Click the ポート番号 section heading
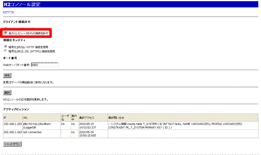This screenshot has height=155, width=261. pos(10,58)
